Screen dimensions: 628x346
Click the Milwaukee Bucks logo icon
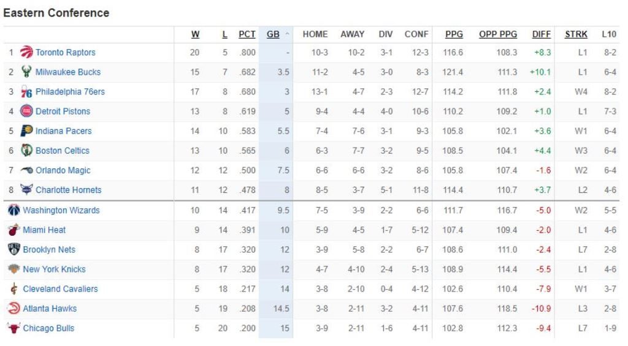click(x=26, y=72)
